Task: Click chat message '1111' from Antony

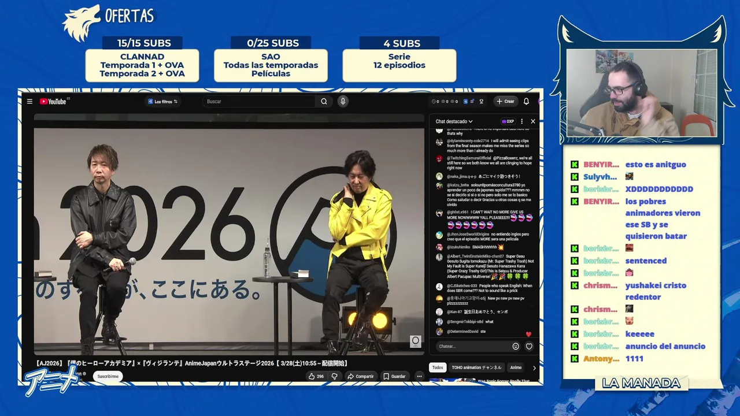Action: tap(634, 358)
